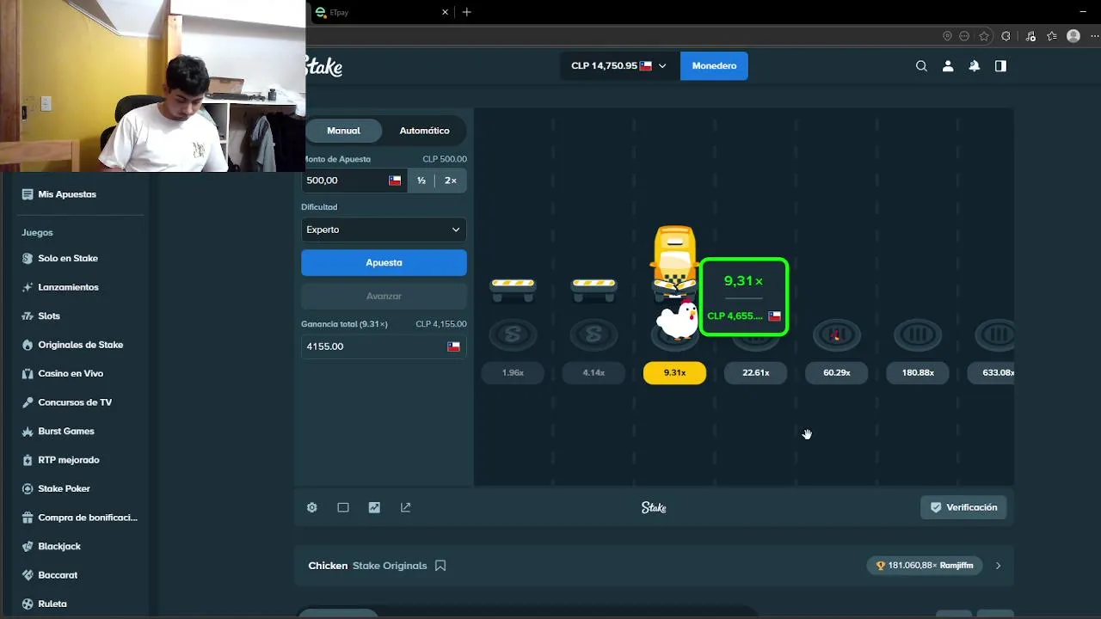Click the Monto de Apuesta input field
The image size is (1101, 619).
[x=354, y=181]
